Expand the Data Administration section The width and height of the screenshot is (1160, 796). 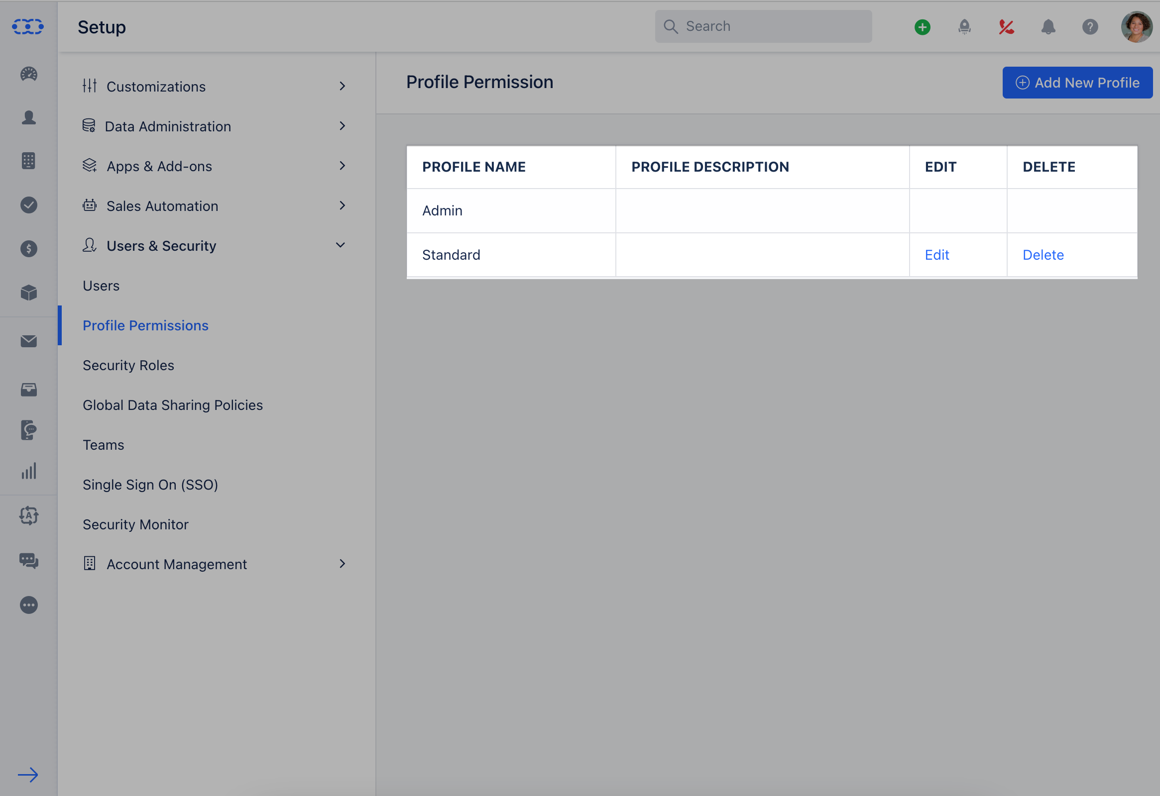[x=215, y=126]
